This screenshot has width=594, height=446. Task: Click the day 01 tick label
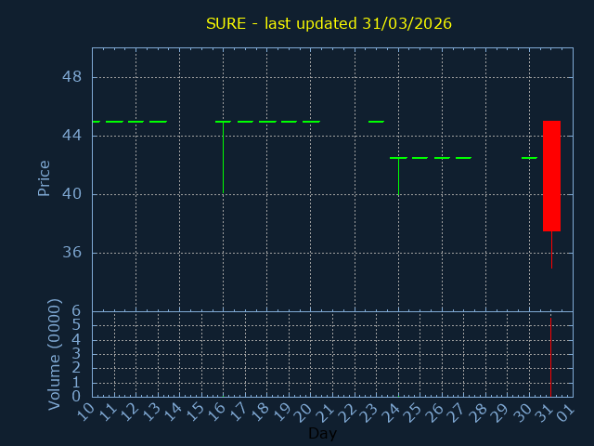pyautogui.click(x=566, y=410)
